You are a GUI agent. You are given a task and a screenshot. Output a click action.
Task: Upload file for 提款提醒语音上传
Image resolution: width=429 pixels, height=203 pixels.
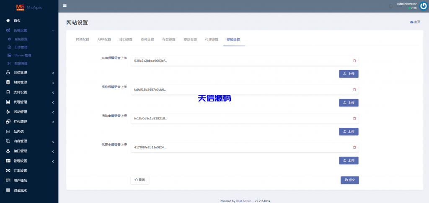(x=349, y=103)
